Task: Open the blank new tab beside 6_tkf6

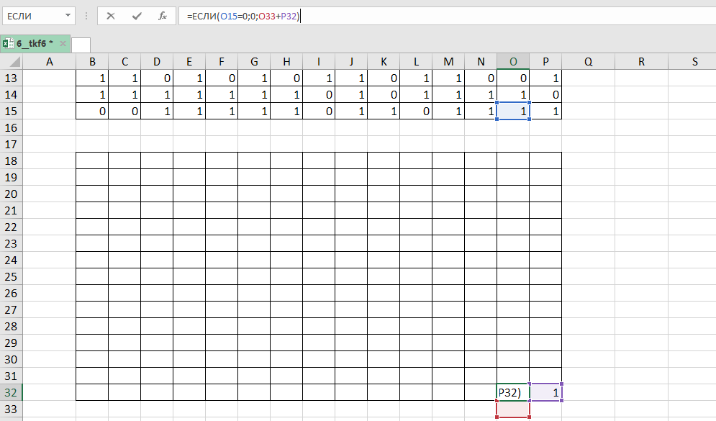Action: click(x=81, y=45)
